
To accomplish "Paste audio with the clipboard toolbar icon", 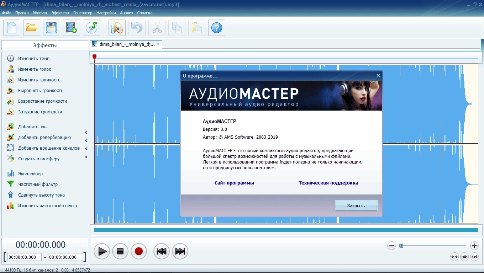I will point(197,28).
